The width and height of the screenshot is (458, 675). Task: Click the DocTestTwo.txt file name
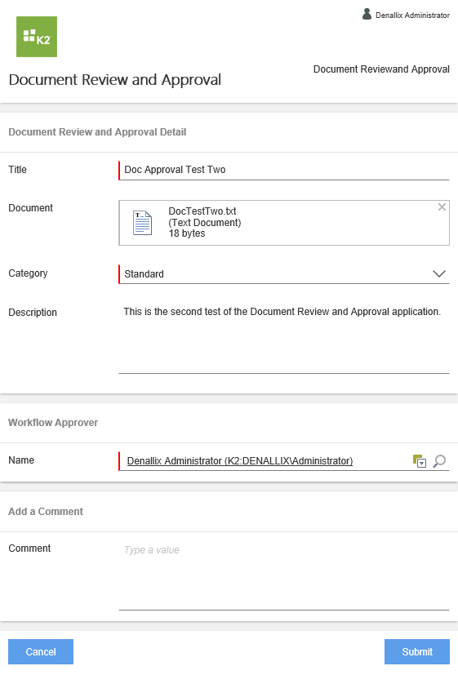[x=202, y=211]
